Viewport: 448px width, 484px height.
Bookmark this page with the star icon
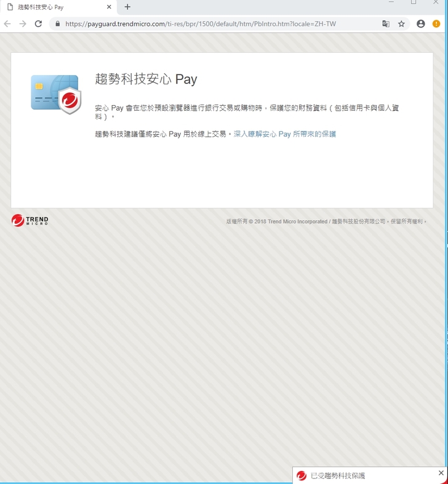point(401,24)
